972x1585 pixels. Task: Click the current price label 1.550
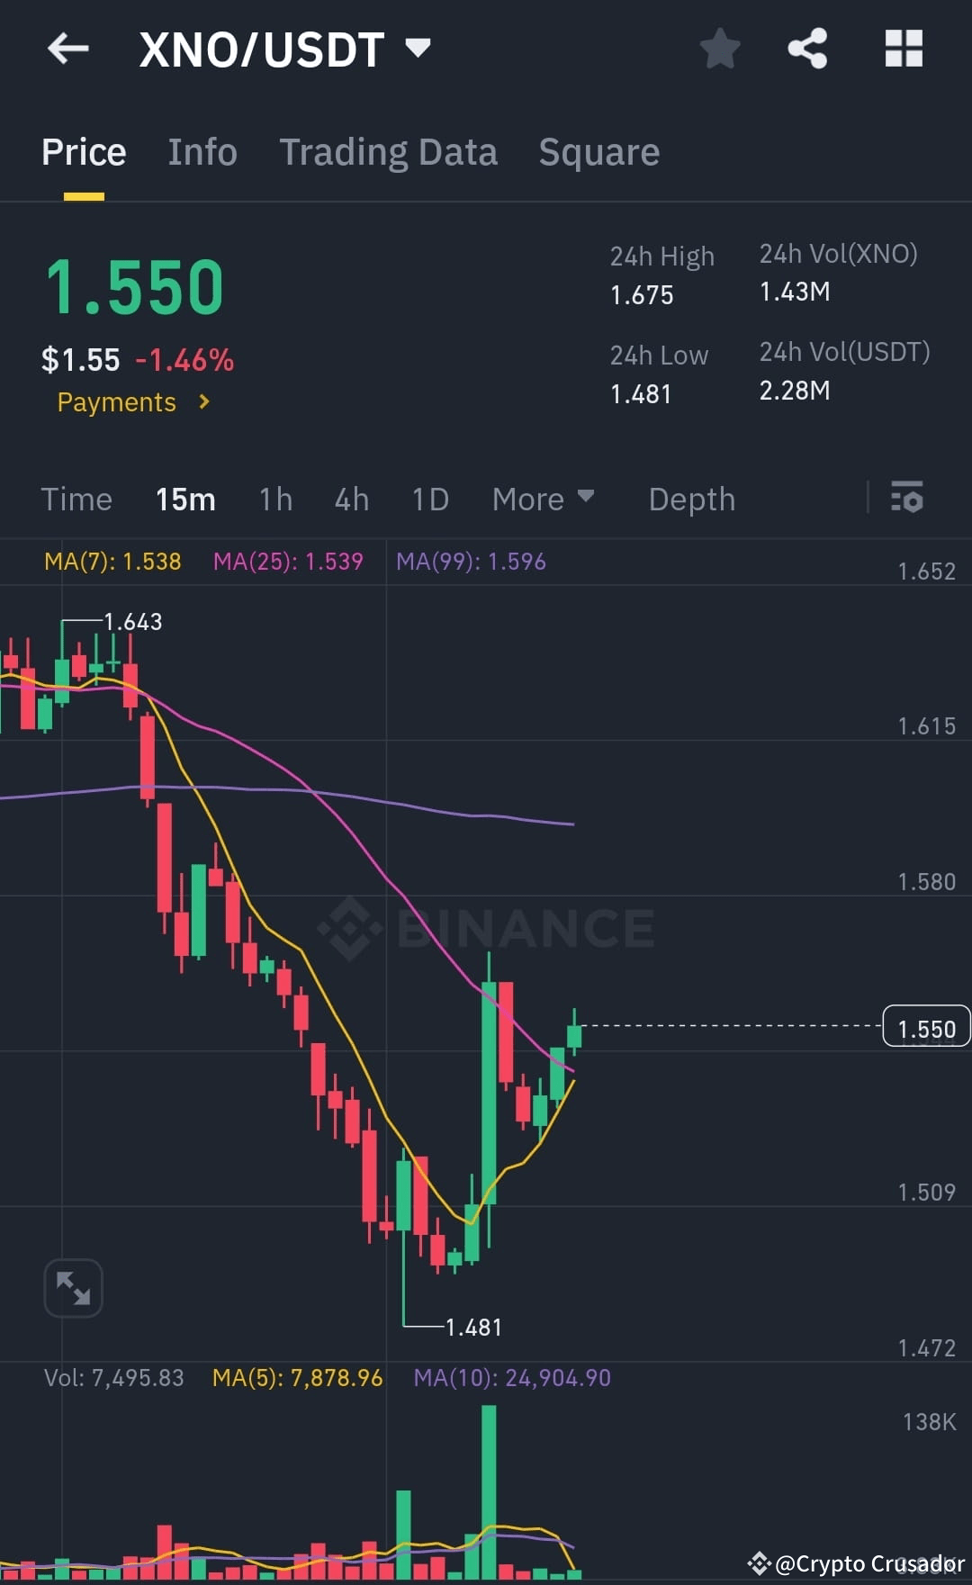[927, 1027]
